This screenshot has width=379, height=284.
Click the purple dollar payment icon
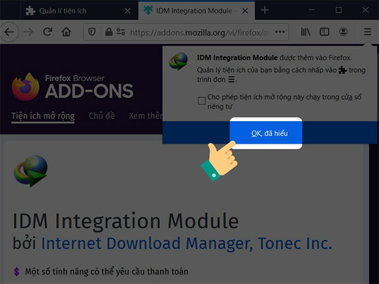pos(16,271)
